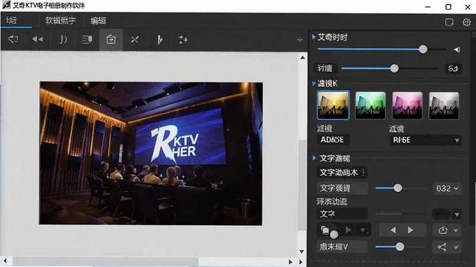
Task: Click horizontal scrollbar left arrow
Action: [x=5, y=261]
